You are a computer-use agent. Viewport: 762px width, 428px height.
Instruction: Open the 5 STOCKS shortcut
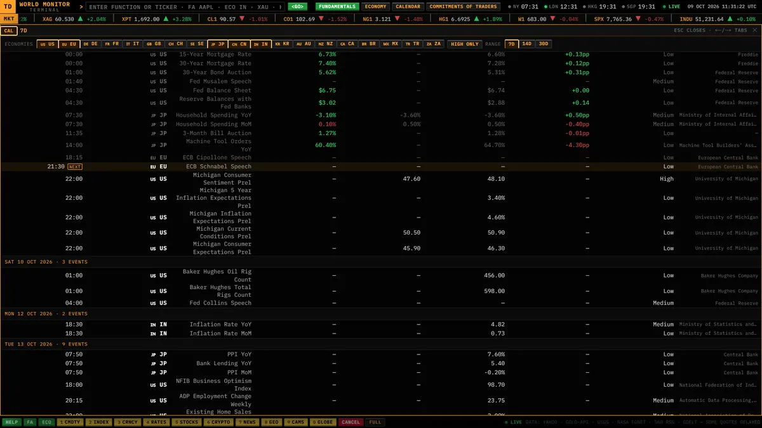click(x=186, y=422)
